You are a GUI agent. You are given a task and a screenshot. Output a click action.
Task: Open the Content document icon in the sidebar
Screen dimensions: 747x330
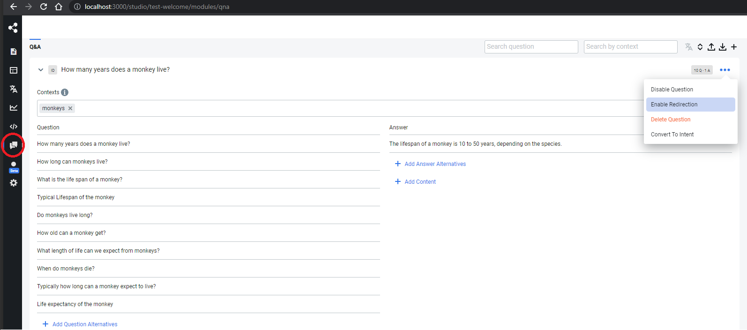(14, 52)
